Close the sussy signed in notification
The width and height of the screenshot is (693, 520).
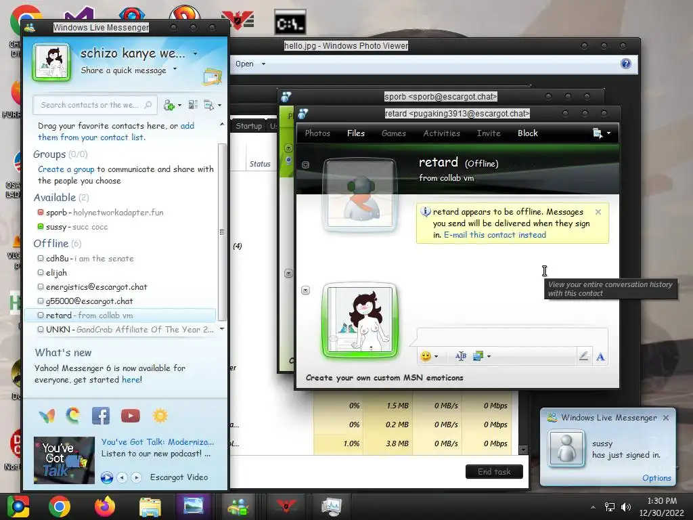(x=666, y=417)
